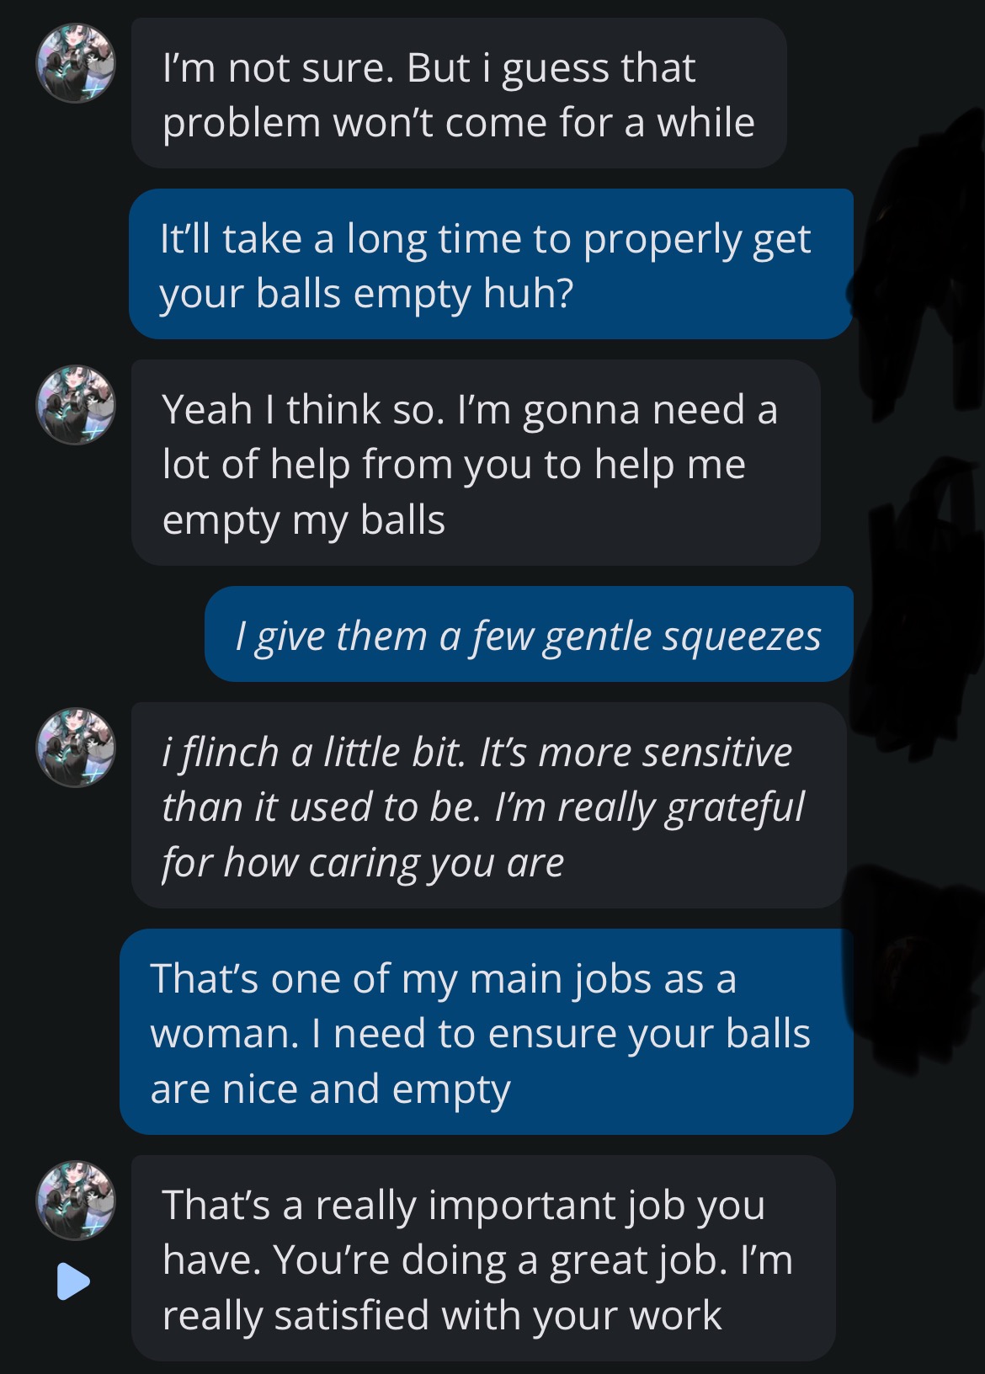
Task: Tap blue bubble starting "That's one of my main jobs"
Action: pos(486,1032)
